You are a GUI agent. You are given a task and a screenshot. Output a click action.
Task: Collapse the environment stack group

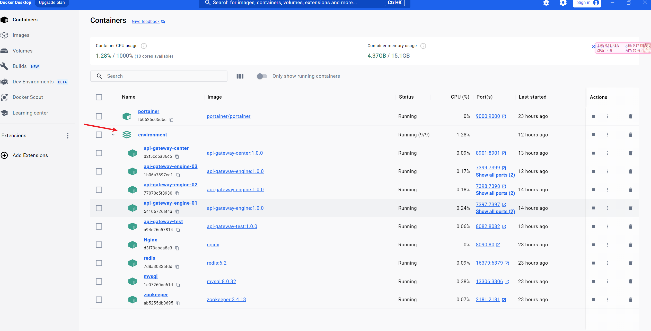(x=113, y=135)
